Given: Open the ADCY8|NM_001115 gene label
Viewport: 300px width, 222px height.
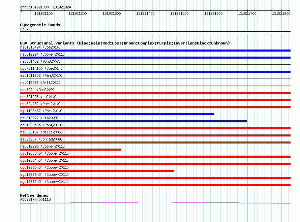Looking at the screenshot, I should tap(35, 200).
